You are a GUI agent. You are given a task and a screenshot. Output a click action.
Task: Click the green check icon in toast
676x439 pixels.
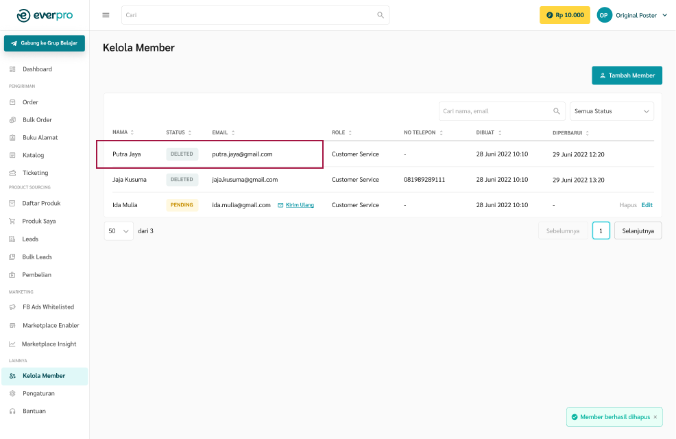click(x=575, y=417)
